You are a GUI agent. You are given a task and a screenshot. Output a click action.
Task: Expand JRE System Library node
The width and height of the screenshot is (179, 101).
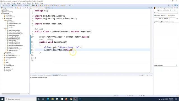coord(3,56)
